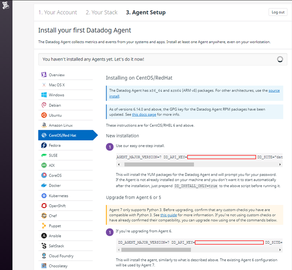Click the Debian swirl icon
Viewport: 292px width, 270px height.
(x=44, y=105)
